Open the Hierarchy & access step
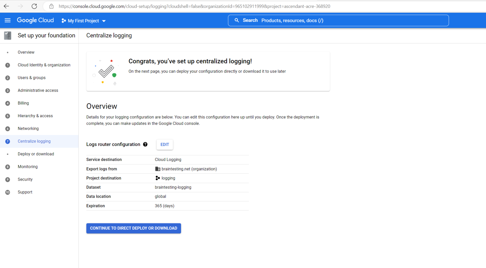This screenshot has height=268, width=486. click(35, 116)
